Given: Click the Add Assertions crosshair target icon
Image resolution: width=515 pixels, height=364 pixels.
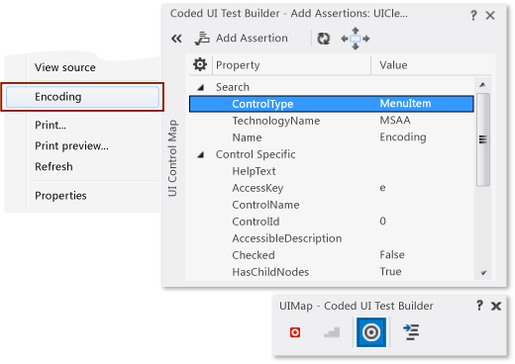Looking at the screenshot, I should pyautogui.click(x=371, y=332).
